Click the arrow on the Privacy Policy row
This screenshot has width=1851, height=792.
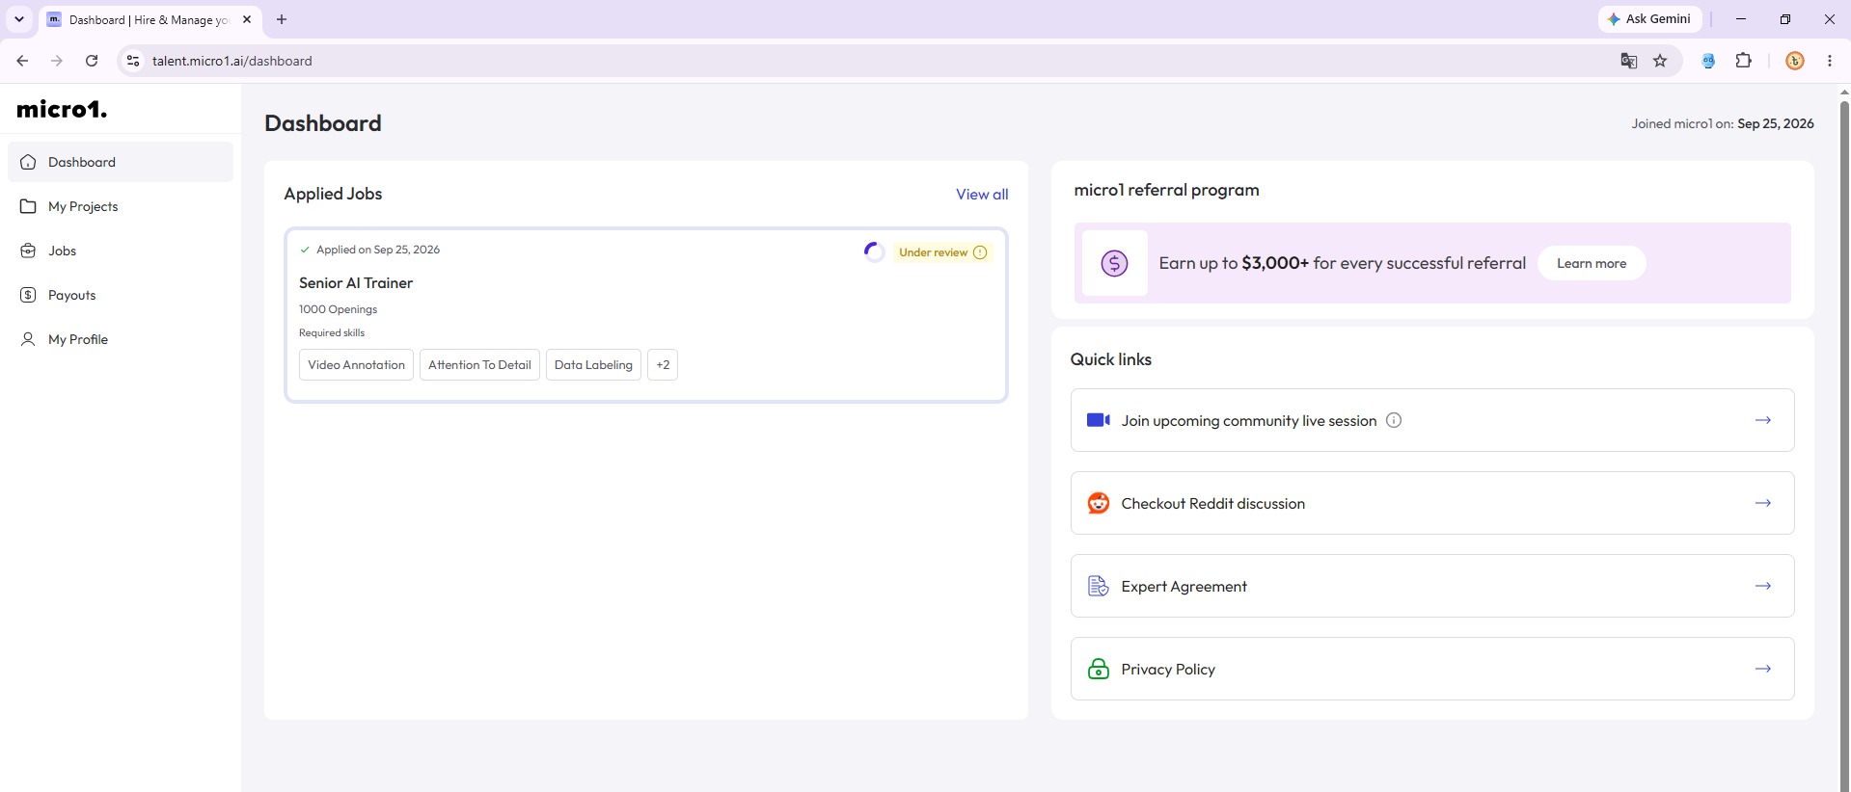[x=1763, y=669]
